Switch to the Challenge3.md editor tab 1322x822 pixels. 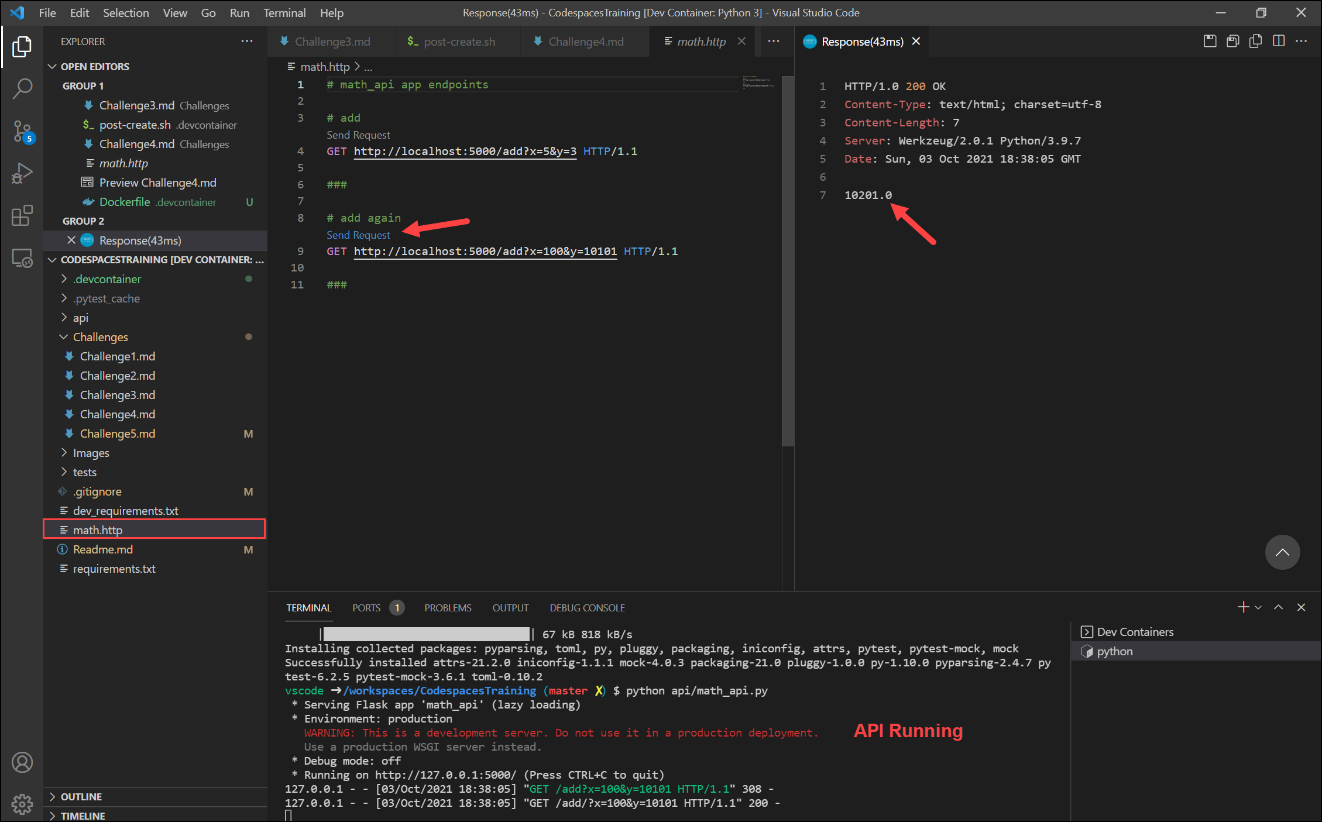[x=332, y=41]
